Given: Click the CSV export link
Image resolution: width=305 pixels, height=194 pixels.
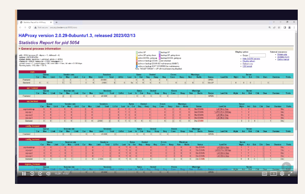Looking at the screenshot, I should 247,66.
